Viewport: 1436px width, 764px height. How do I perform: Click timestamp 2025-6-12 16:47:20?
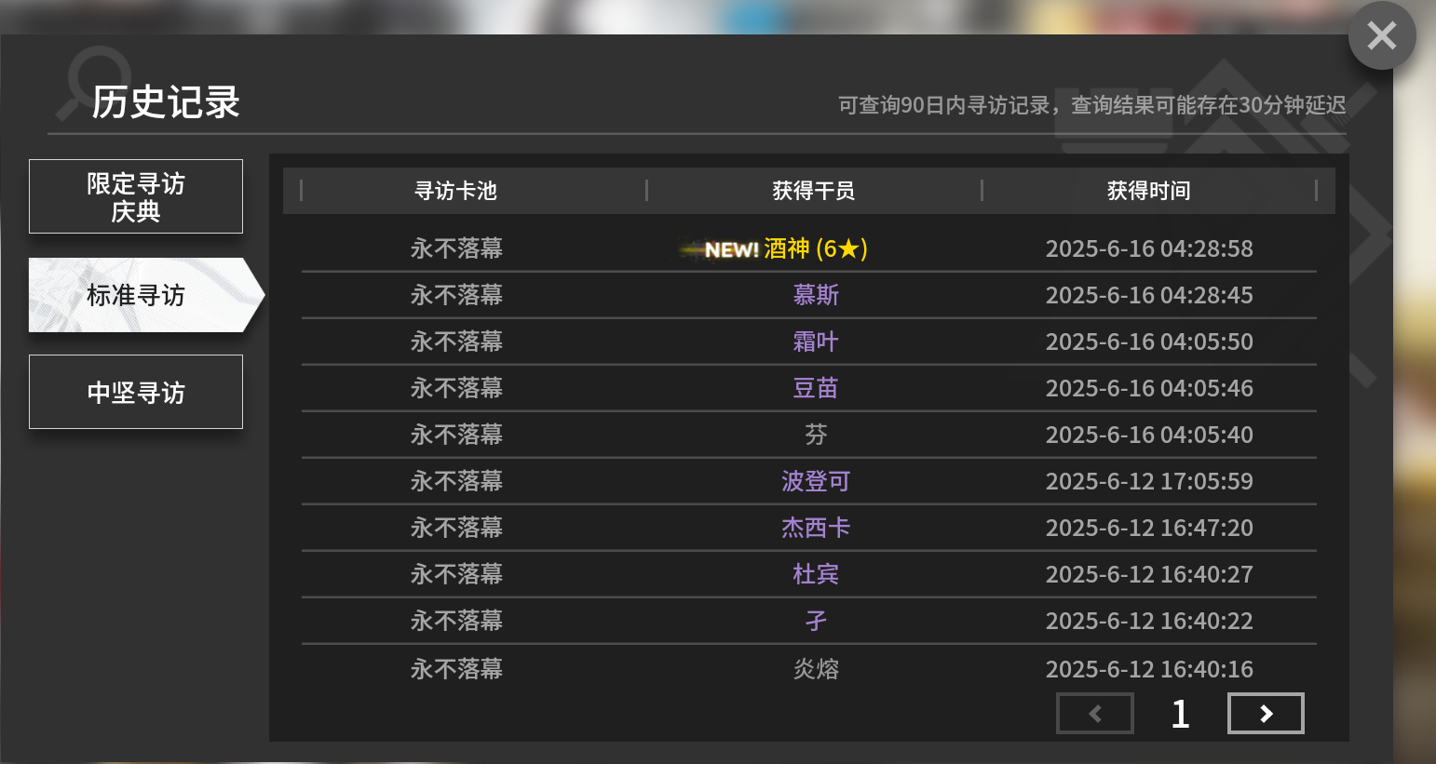coord(1149,528)
